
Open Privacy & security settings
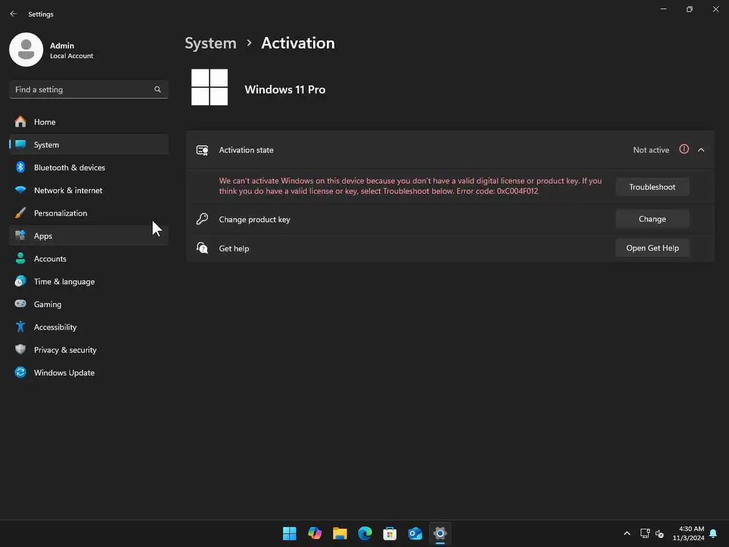tap(89, 350)
